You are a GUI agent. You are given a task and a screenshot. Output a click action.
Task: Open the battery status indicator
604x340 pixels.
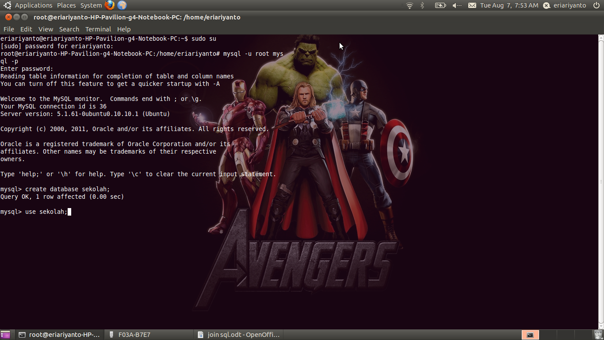tap(440, 5)
